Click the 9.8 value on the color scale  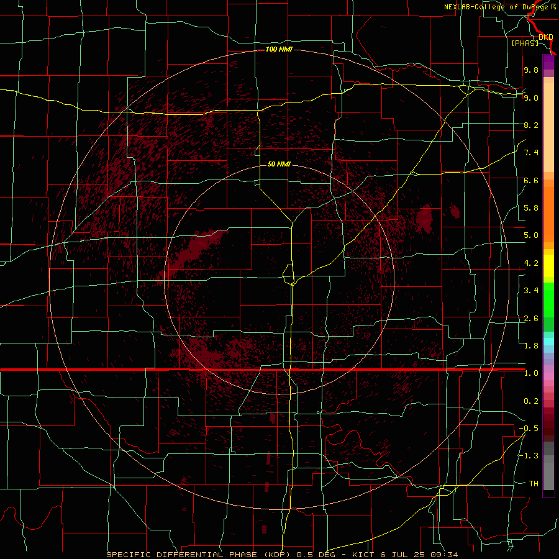(531, 70)
